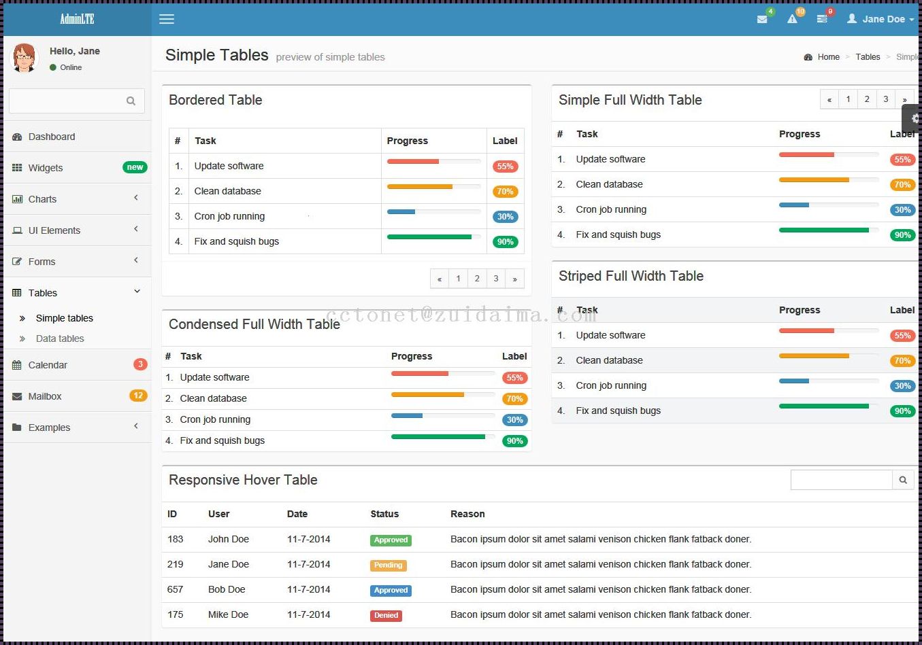The height and width of the screenshot is (645, 922).
Task: Go to page 2 in Simple Full Width Table pagination
Action: click(867, 99)
